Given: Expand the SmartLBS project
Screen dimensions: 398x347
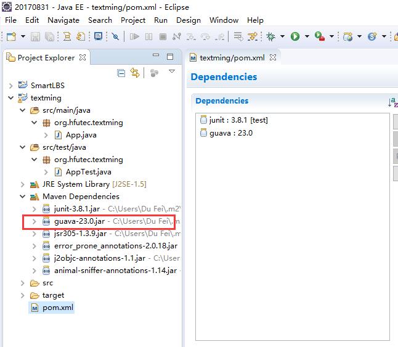Looking at the screenshot, I should 10,86.
